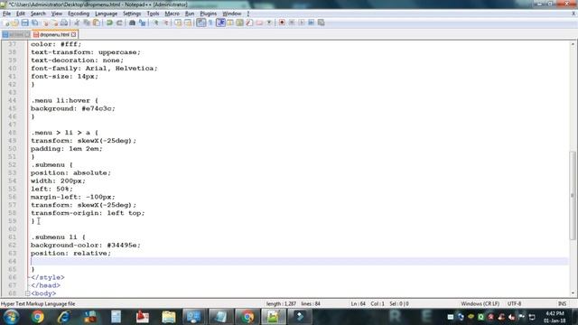Click line 'background: #e74c3c;'
The image size is (578, 325).
point(73,108)
